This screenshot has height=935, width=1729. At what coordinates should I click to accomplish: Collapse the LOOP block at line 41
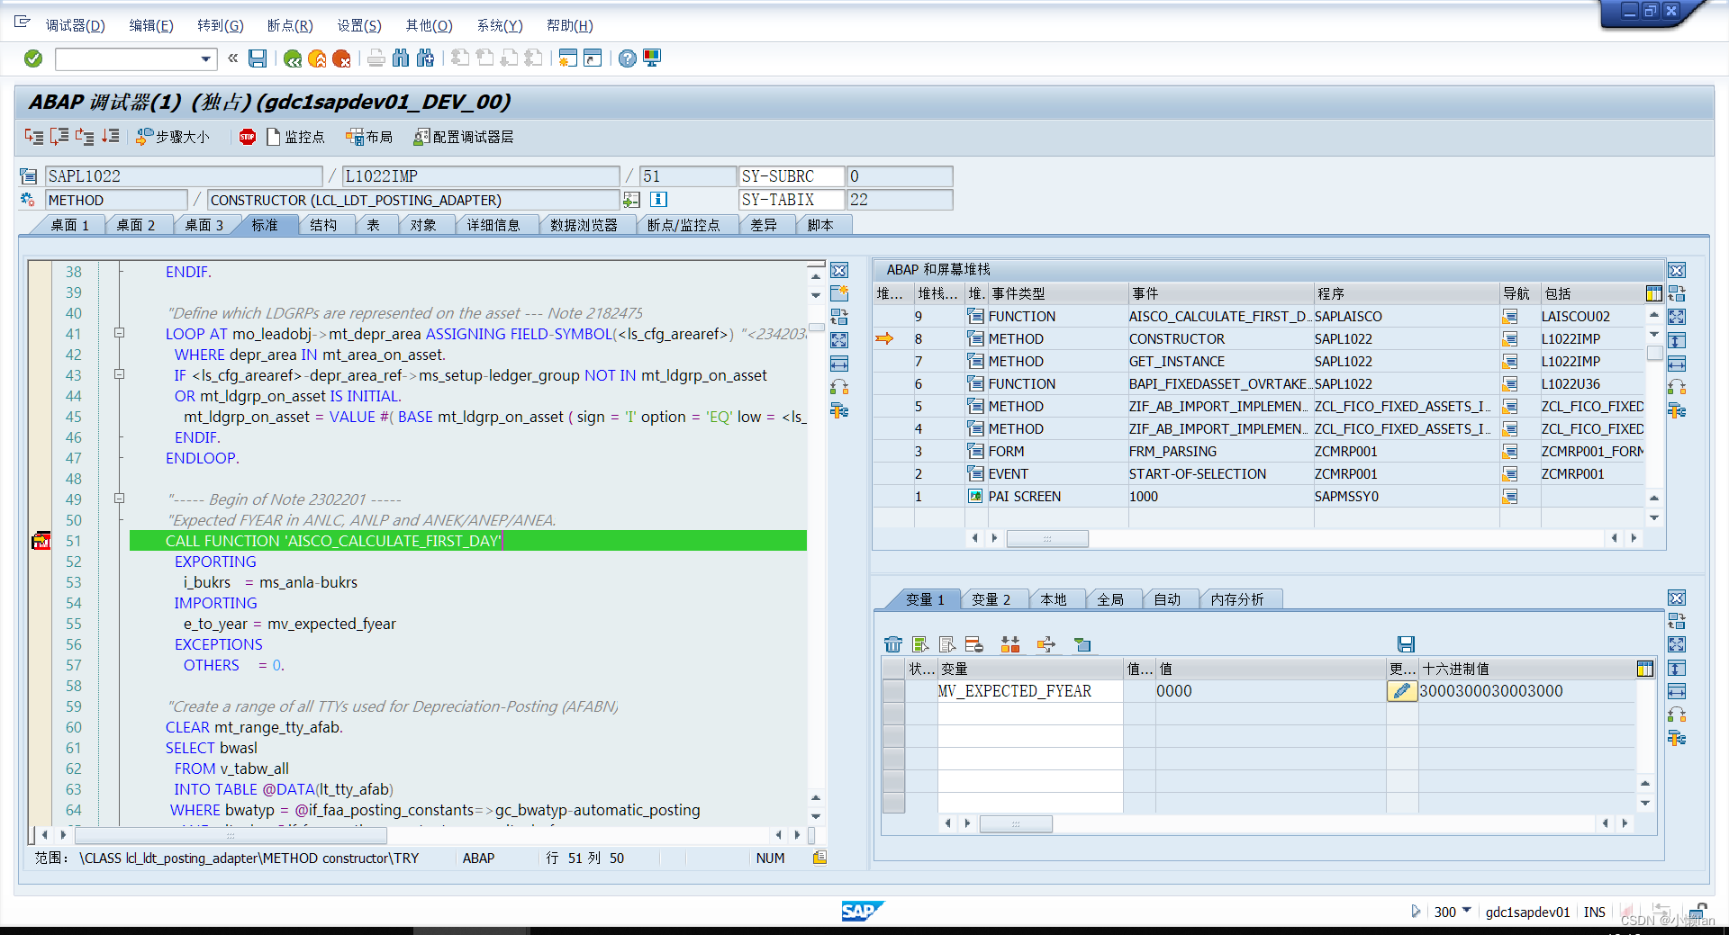(x=120, y=333)
